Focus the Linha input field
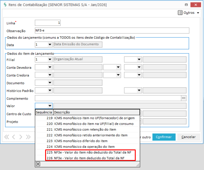 (47, 23)
